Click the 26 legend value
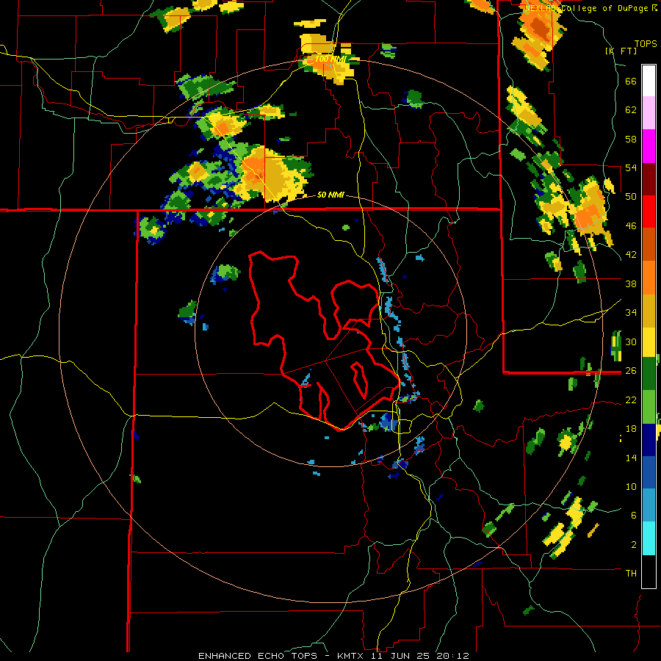Image resolution: width=661 pixels, height=661 pixels. 631,371
